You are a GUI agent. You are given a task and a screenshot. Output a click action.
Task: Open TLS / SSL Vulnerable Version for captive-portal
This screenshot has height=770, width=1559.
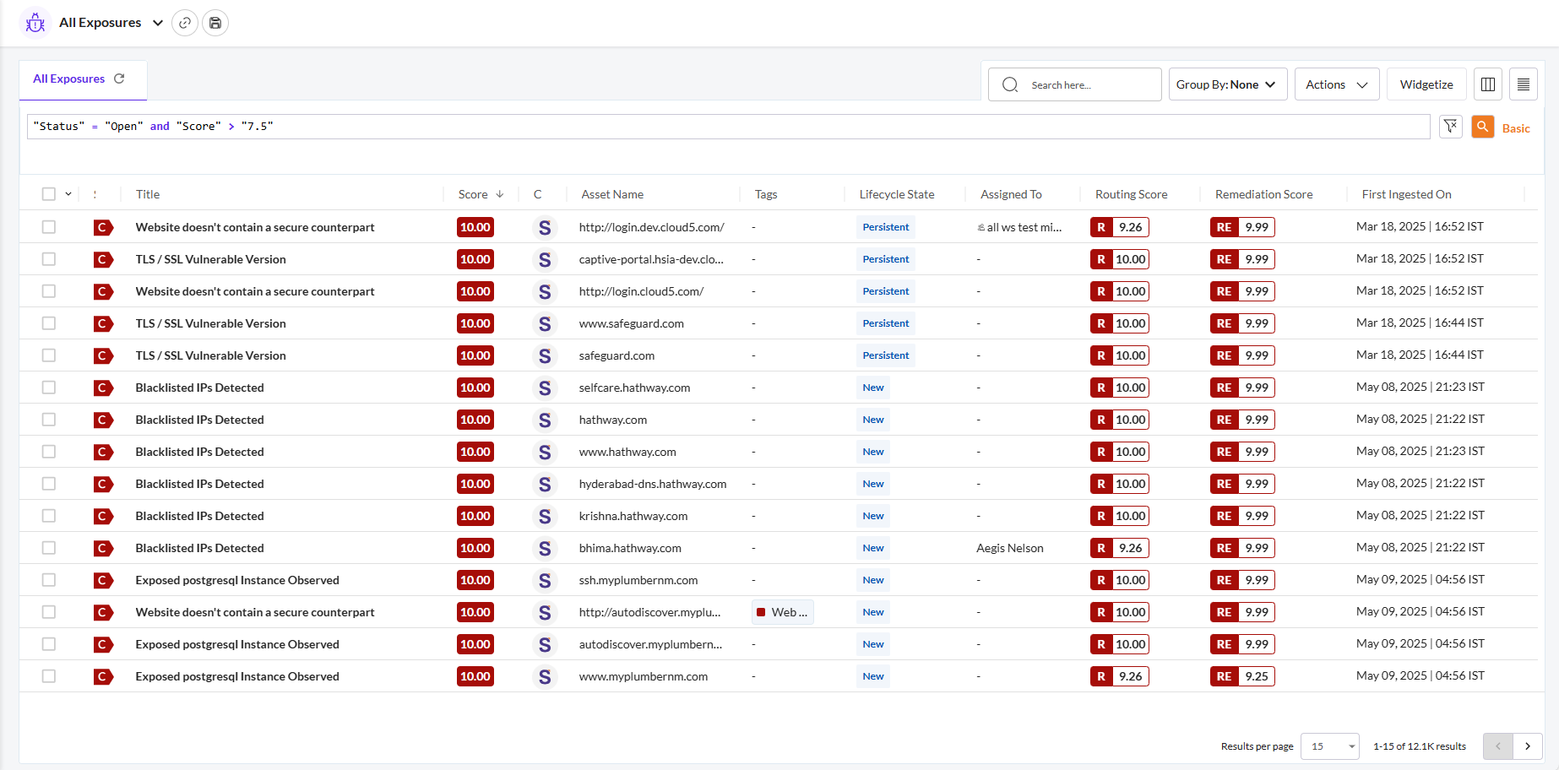(x=210, y=259)
